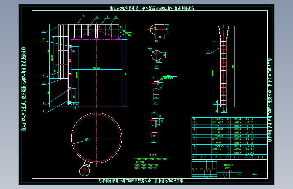Select the circular plan view of the tank
This screenshot has width=293, height=189.
pos(97,138)
